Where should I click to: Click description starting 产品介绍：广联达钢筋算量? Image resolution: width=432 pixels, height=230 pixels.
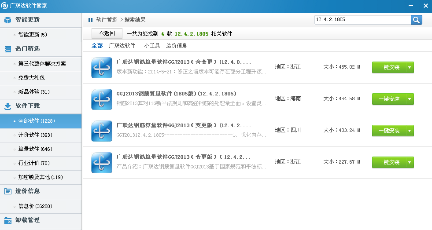[x=192, y=167]
